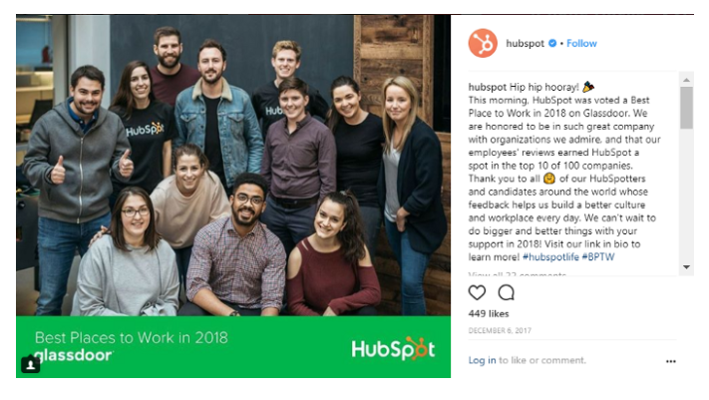Click the verified badge next to hubspot
This screenshot has height=400, width=709.
[552, 44]
